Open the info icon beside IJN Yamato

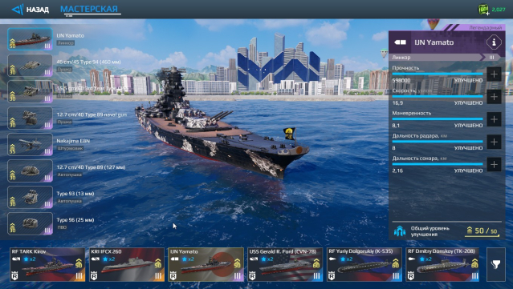[494, 42]
